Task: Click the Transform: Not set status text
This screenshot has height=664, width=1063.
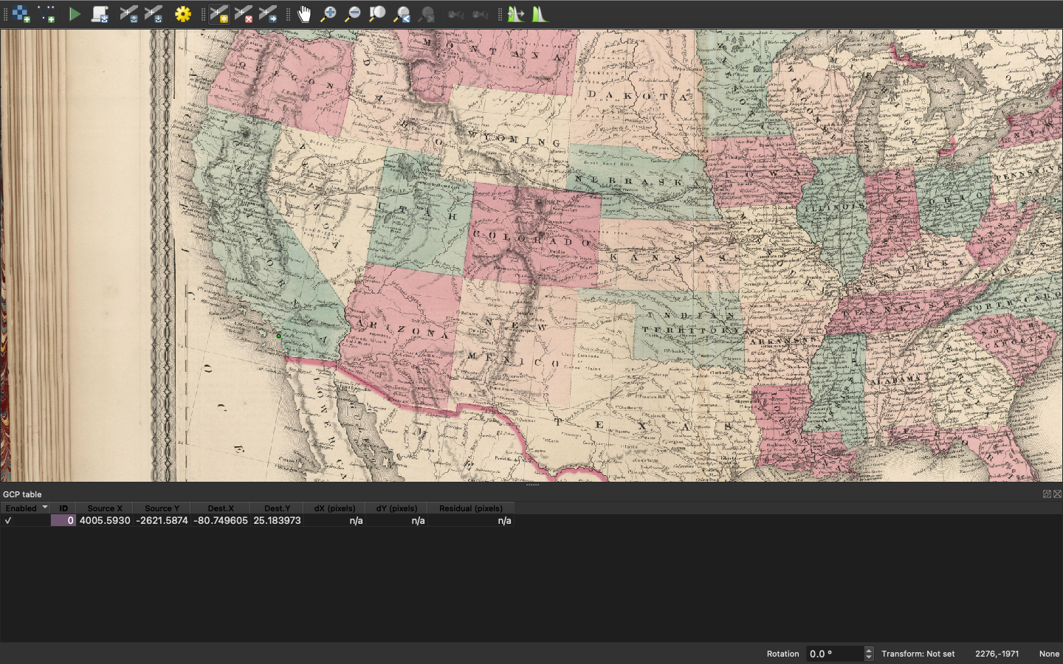Action: (x=918, y=654)
